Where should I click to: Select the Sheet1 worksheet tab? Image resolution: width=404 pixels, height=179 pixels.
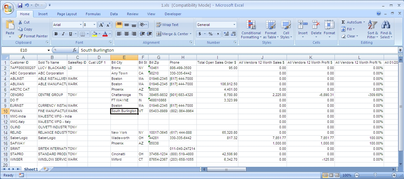click(31, 169)
